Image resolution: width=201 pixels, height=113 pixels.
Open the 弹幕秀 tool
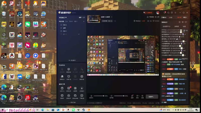click(62, 96)
